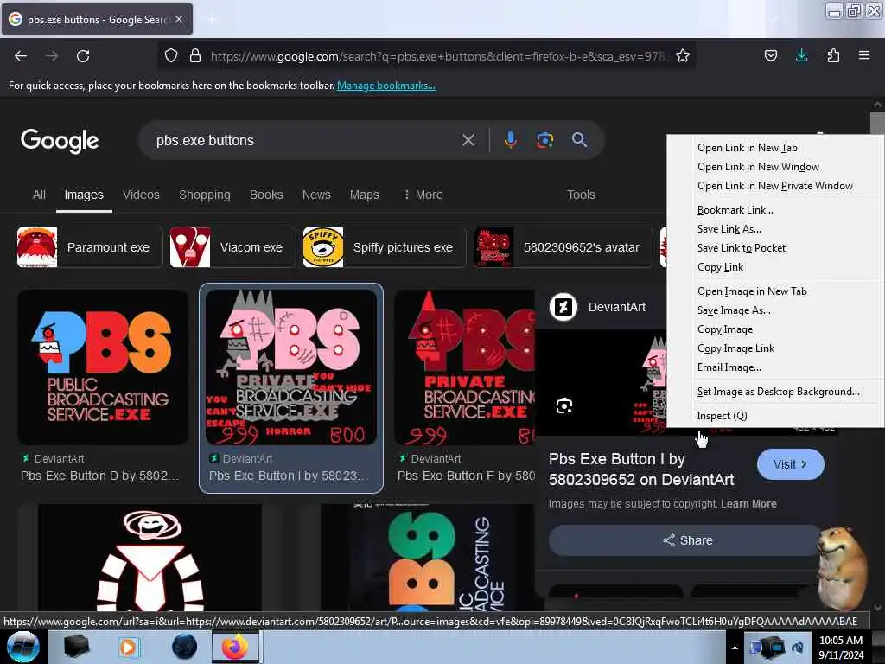Select the Images tab
This screenshot has height=664, width=885.
84,195
